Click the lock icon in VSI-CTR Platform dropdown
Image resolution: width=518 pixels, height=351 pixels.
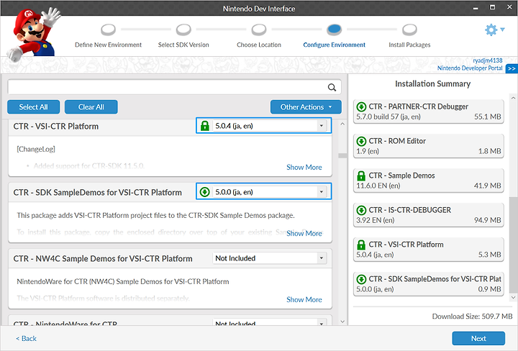point(205,126)
